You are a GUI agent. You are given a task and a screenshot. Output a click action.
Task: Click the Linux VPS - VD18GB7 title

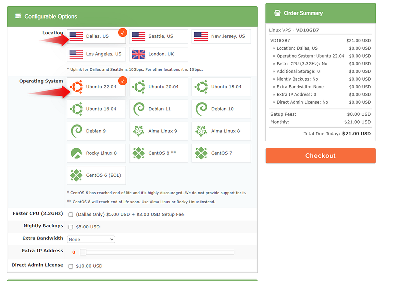(294, 30)
